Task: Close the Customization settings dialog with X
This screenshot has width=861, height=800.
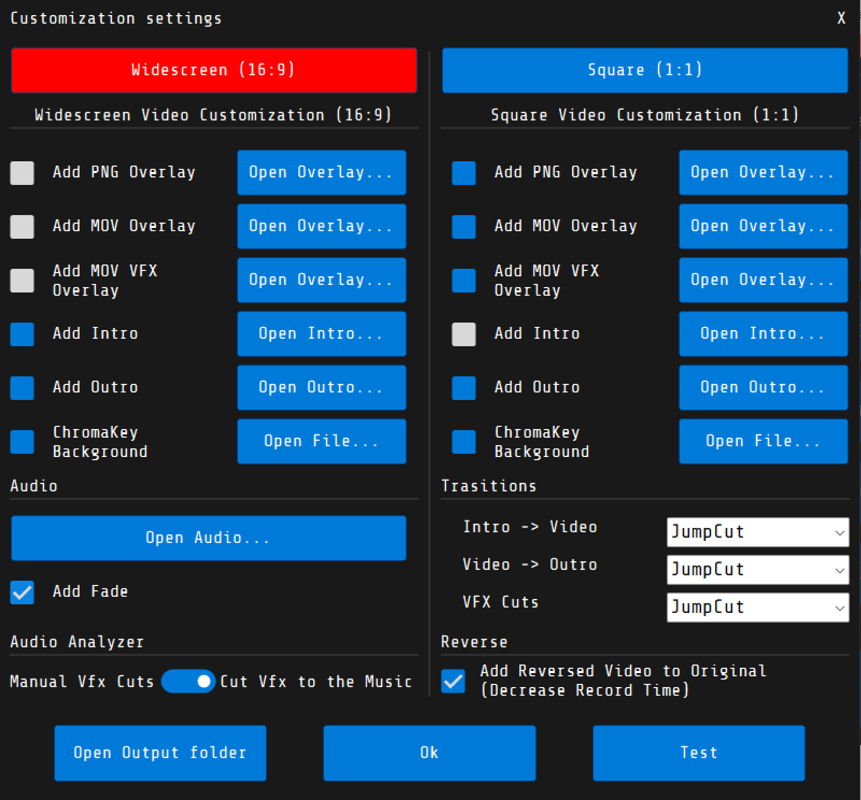Action: point(841,18)
